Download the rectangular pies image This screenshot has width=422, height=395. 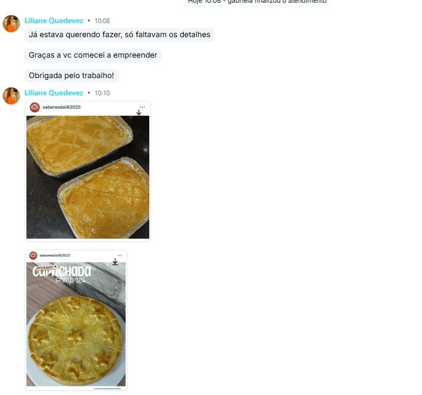click(139, 113)
